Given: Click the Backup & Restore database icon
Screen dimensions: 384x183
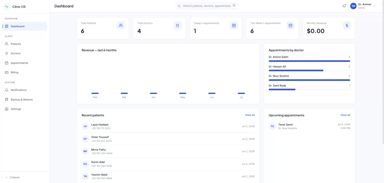Looking at the screenshot, I should click(x=7, y=99).
